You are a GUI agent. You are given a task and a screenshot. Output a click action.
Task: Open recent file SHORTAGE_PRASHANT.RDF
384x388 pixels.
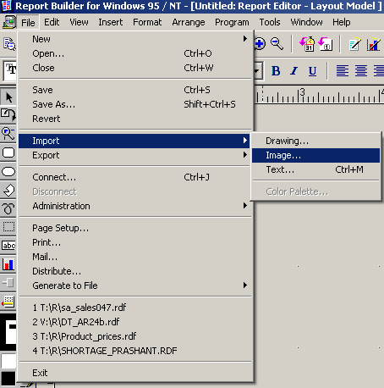tap(134, 351)
